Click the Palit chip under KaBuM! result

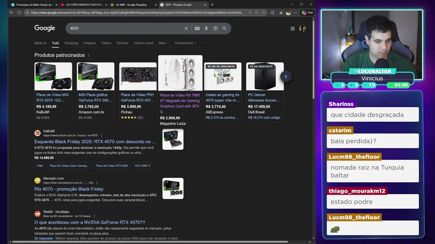pyautogui.click(x=40, y=166)
